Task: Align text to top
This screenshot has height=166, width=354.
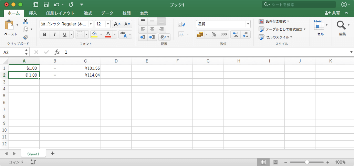Action: tap(143, 21)
